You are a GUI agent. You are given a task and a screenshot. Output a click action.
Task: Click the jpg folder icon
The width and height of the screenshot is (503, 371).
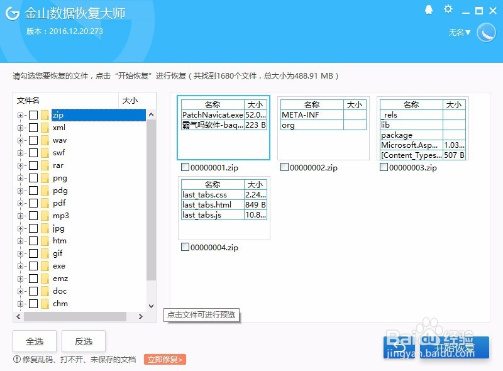(x=45, y=228)
